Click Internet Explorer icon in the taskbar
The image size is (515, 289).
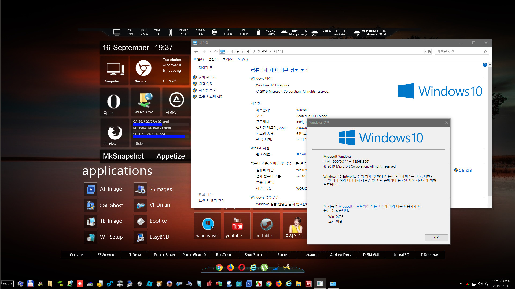[289, 284]
